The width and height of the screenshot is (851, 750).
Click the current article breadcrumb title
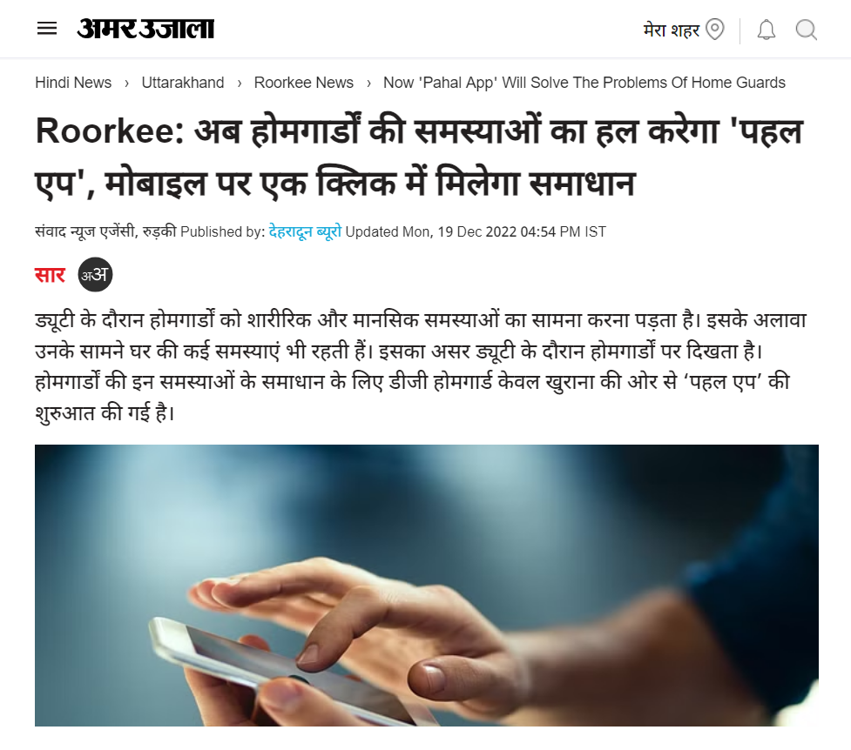pos(584,83)
